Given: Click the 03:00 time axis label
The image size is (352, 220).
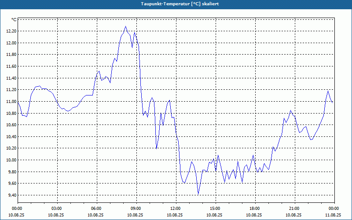Looking at the screenshot, I should coord(57,209).
